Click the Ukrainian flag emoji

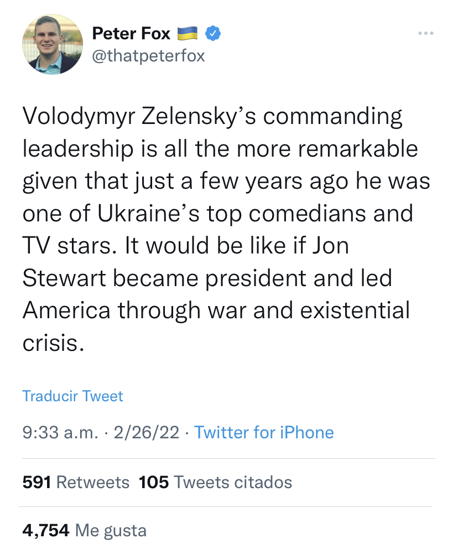click(188, 34)
